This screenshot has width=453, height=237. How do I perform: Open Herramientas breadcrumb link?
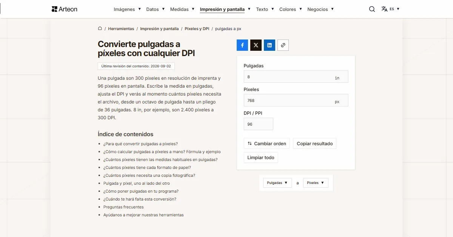(121, 29)
